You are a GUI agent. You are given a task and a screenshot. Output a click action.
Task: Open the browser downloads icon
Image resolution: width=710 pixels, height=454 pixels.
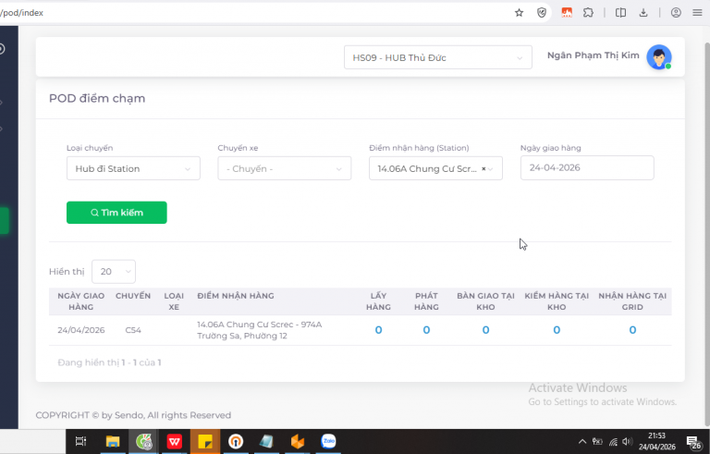tap(643, 13)
